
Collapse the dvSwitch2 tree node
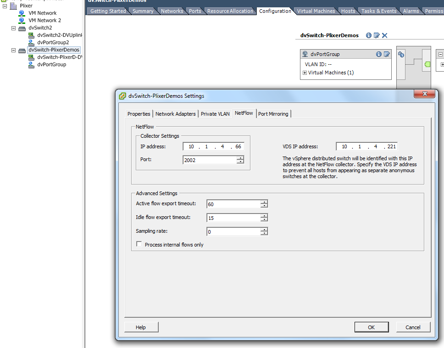[x=13, y=28]
